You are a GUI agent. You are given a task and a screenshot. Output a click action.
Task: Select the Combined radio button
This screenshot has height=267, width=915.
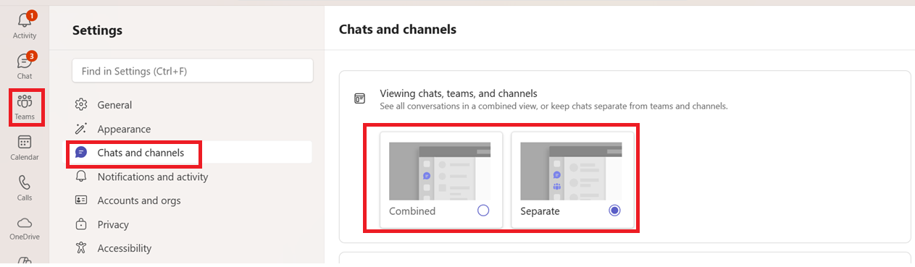tap(483, 211)
